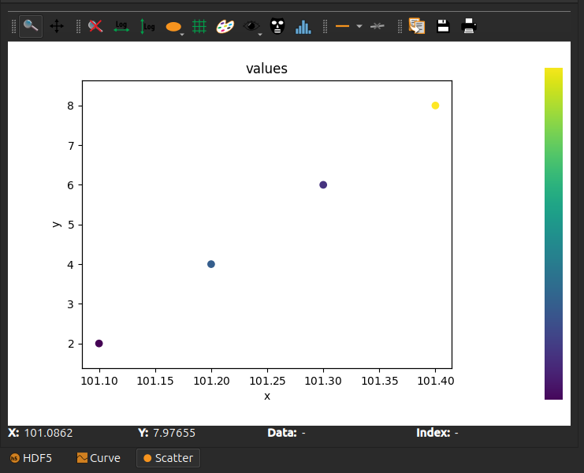Copy plot snapshot to clipboard

click(x=416, y=26)
